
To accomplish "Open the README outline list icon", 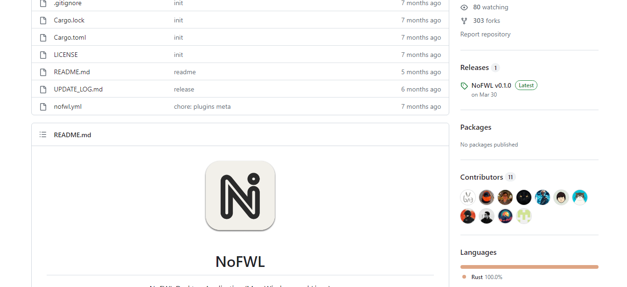I will (43, 134).
